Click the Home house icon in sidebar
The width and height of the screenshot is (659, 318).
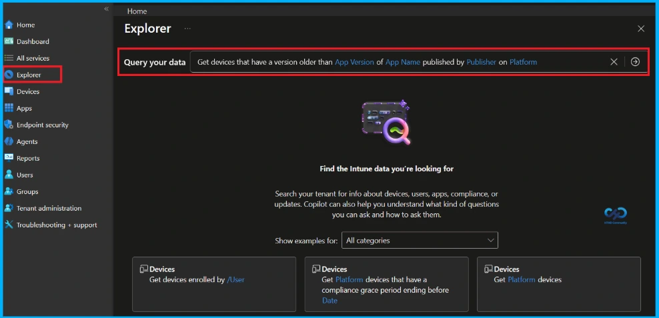(9, 25)
